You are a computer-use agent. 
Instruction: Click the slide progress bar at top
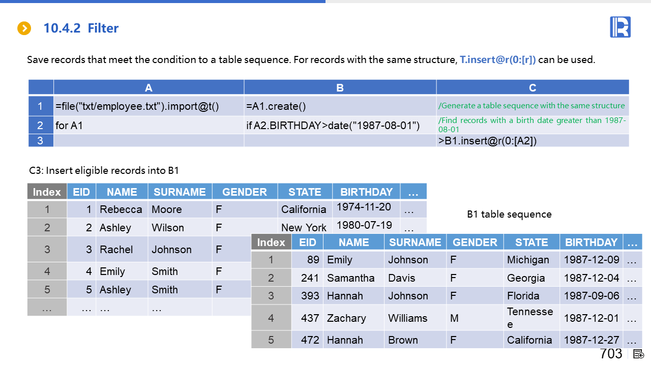pyautogui.click(x=163, y=2)
